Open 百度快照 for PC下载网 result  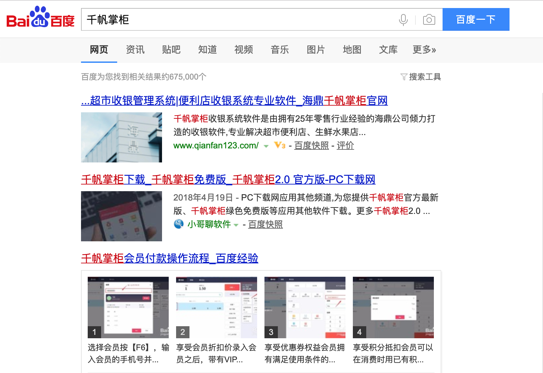click(x=265, y=224)
